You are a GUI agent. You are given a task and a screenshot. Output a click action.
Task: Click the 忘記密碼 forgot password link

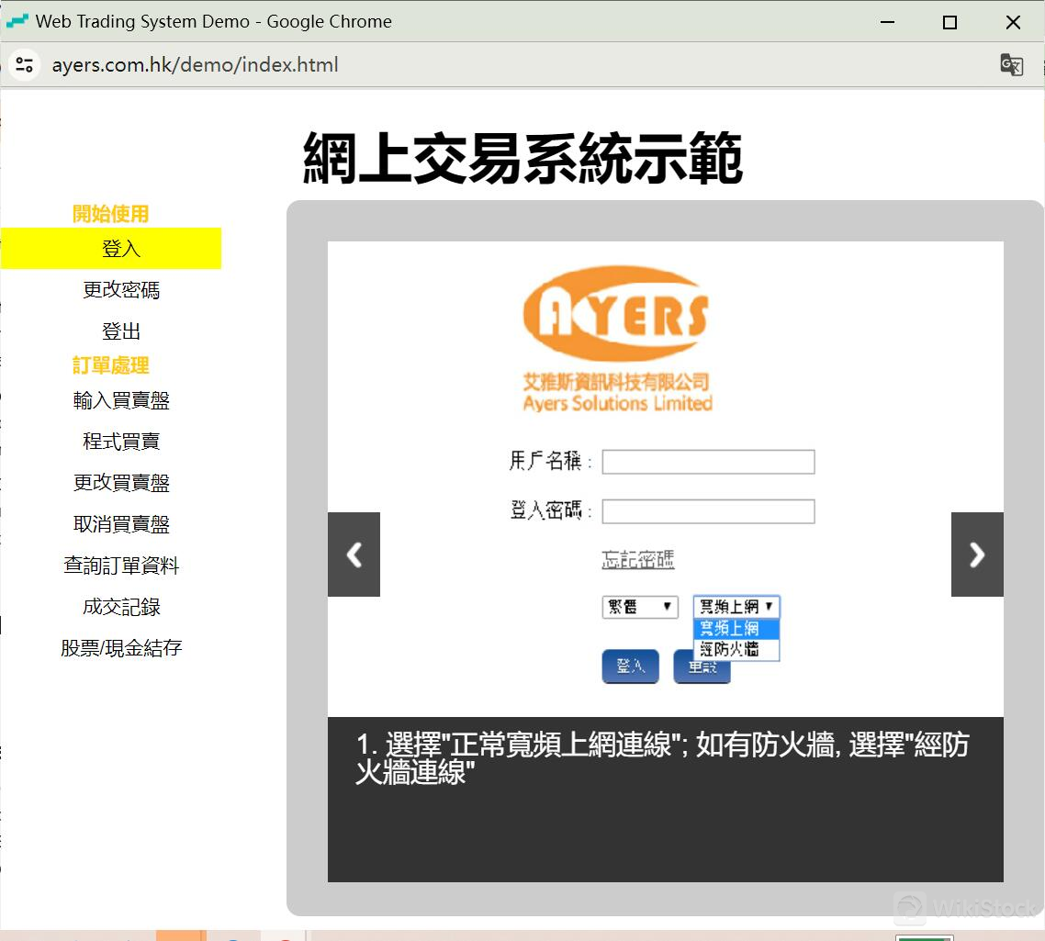click(638, 559)
